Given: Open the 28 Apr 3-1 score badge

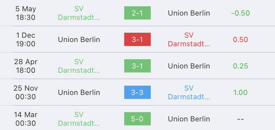Looking at the screenshot, I should click(x=137, y=66).
